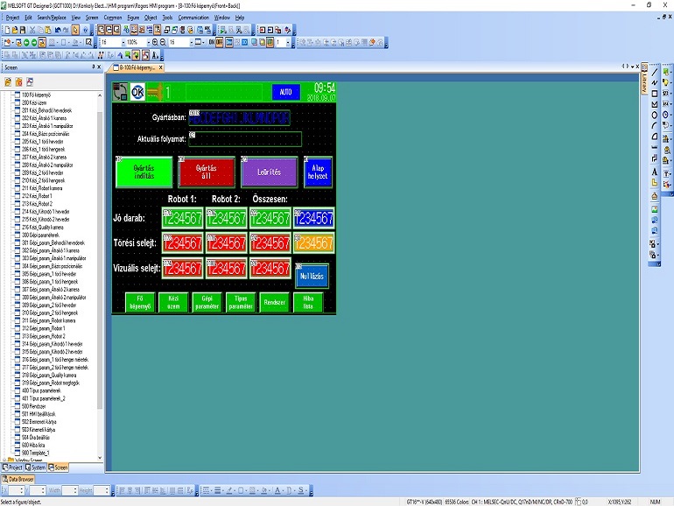Toggle the ON display state button
Screen dimensions: 674x506
(212, 42)
